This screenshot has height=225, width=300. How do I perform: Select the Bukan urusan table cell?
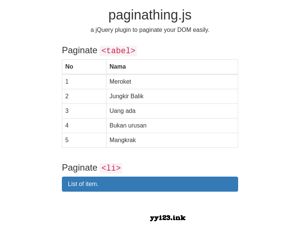[172, 126]
